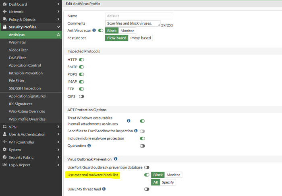This screenshot has width=282, height=196.
Task: Open the FortiSandbox inspection info icon
Action: (x=136, y=131)
